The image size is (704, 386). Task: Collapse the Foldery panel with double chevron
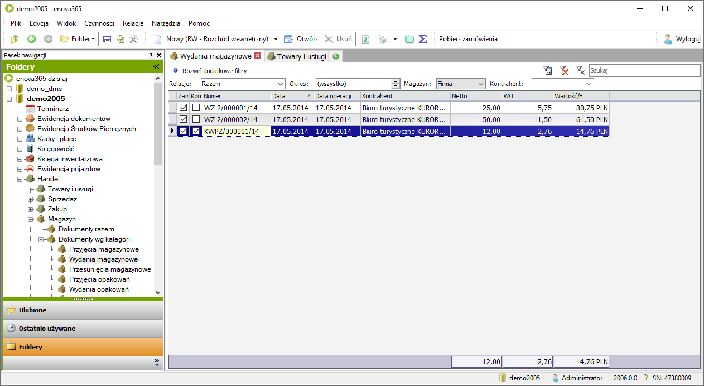pyautogui.click(x=157, y=67)
